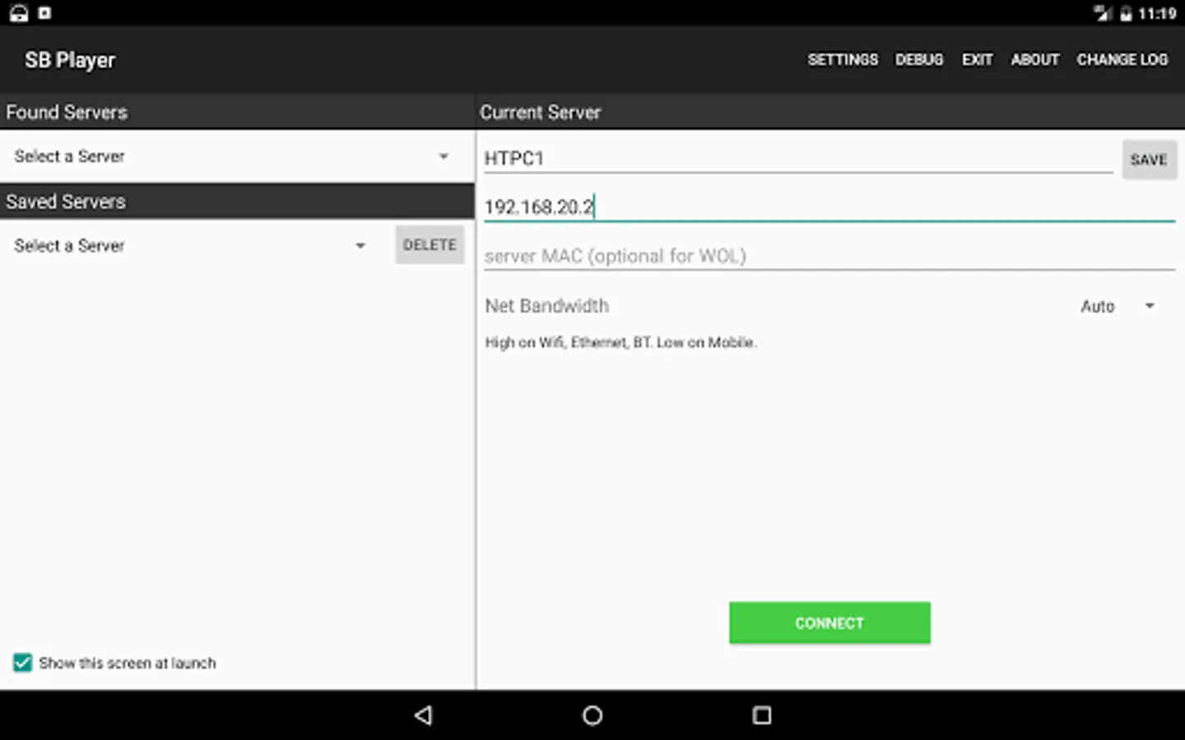Open the CHANGE LOG menu item
The image size is (1185, 740).
click(1122, 60)
